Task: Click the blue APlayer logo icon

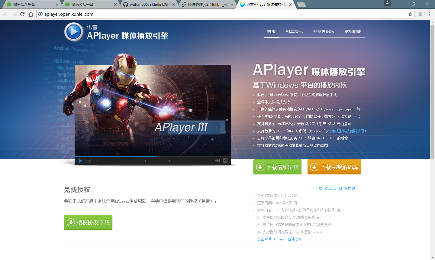Action: (74, 32)
